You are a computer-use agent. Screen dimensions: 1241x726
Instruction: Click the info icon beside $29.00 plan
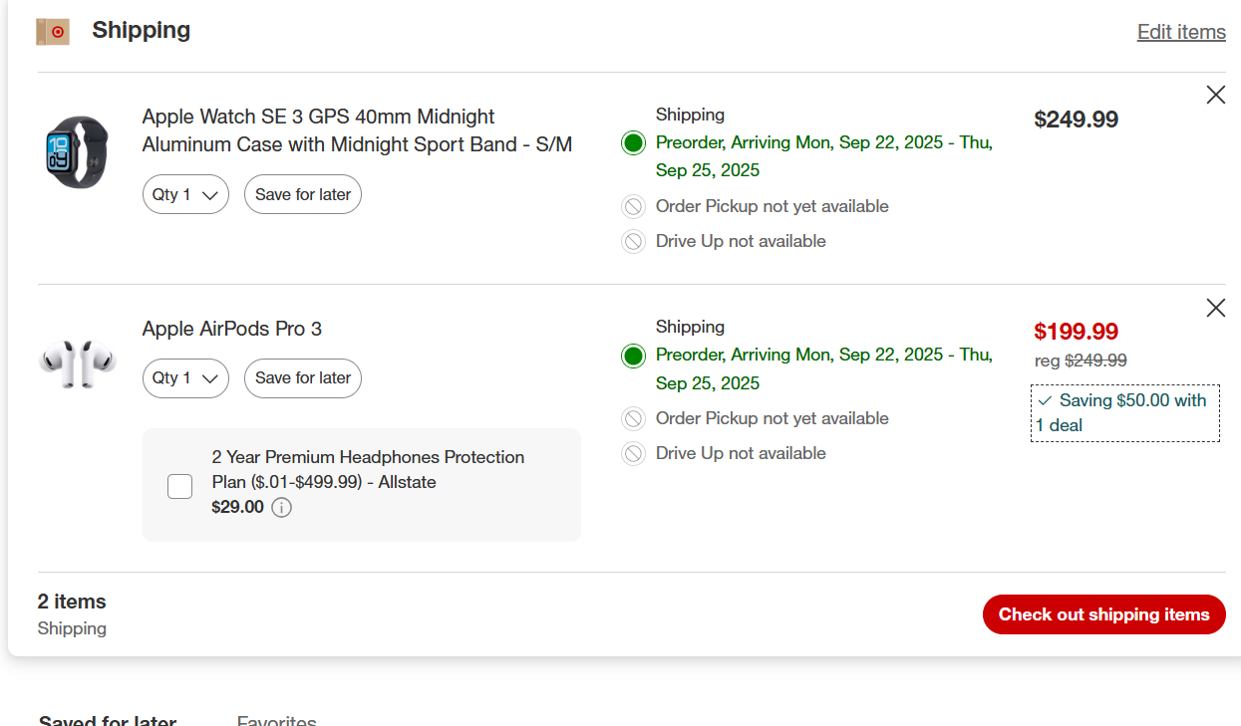coord(282,508)
